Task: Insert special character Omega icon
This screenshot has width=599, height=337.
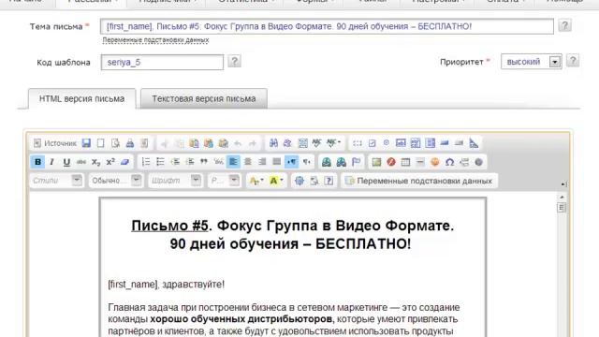Action: [449, 162]
